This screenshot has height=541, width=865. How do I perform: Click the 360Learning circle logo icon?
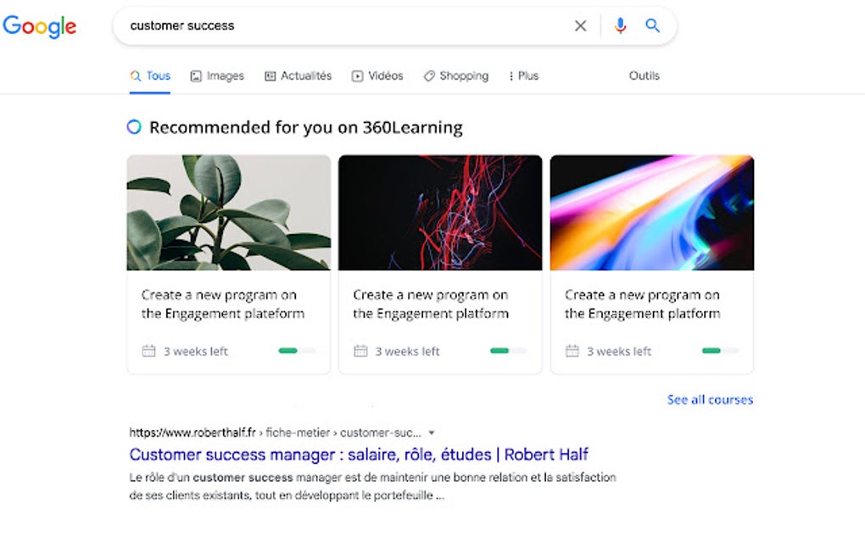tap(134, 127)
